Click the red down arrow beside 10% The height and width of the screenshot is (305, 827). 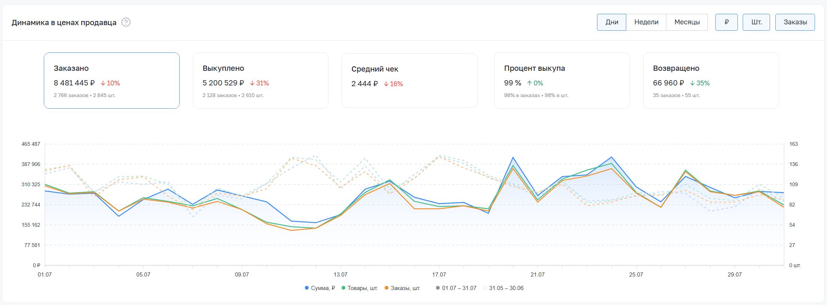point(103,83)
